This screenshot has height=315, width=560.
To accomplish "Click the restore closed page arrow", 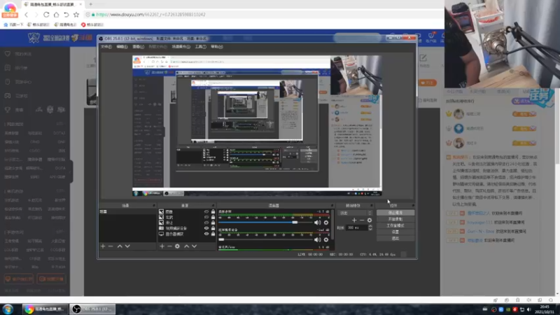I will (66, 15).
